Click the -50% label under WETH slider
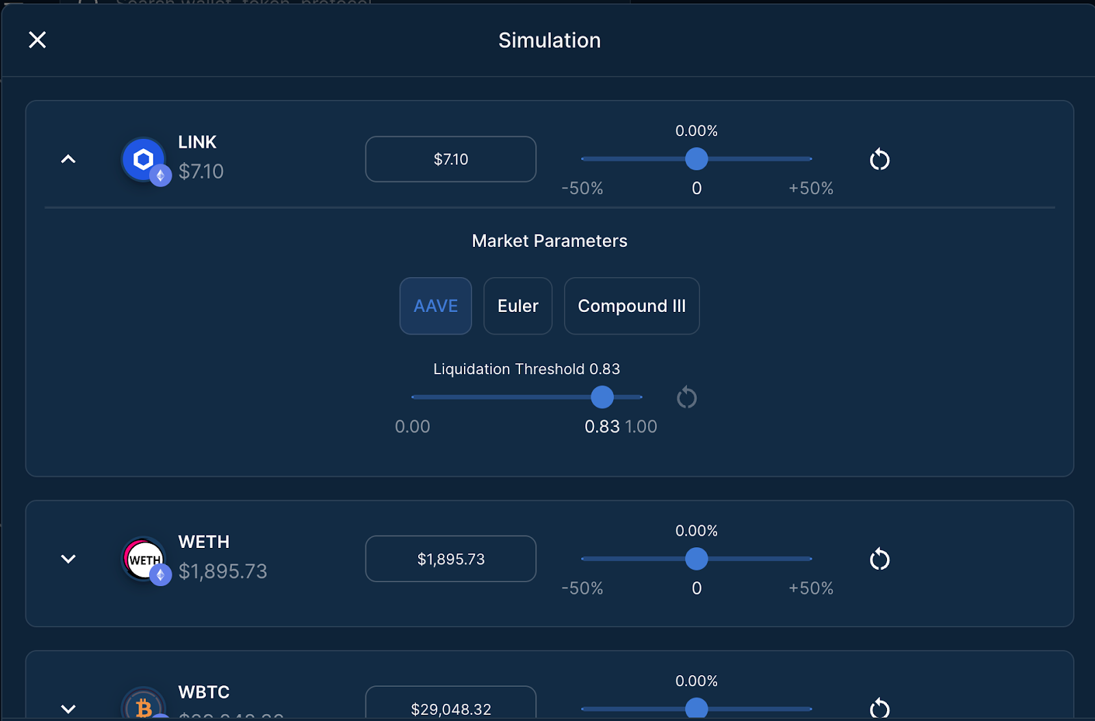Image resolution: width=1095 pixels, height=721 pixels. (582, 588)
